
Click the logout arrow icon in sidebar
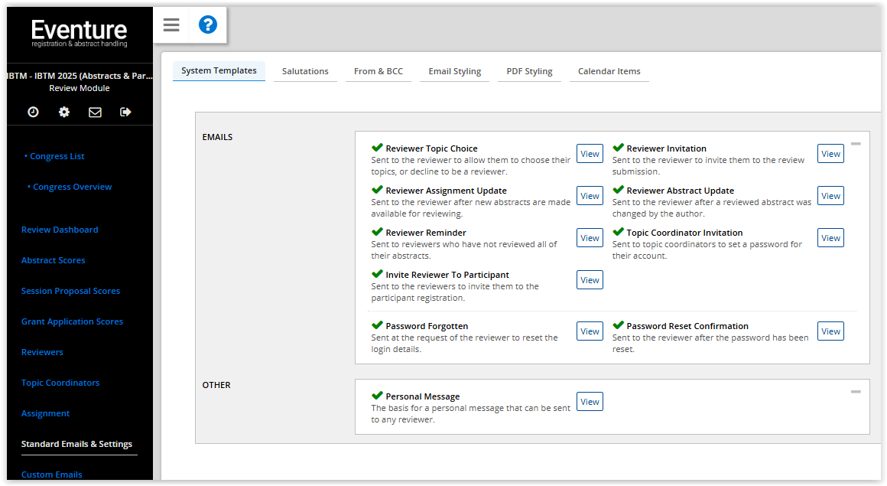point(125,113)
